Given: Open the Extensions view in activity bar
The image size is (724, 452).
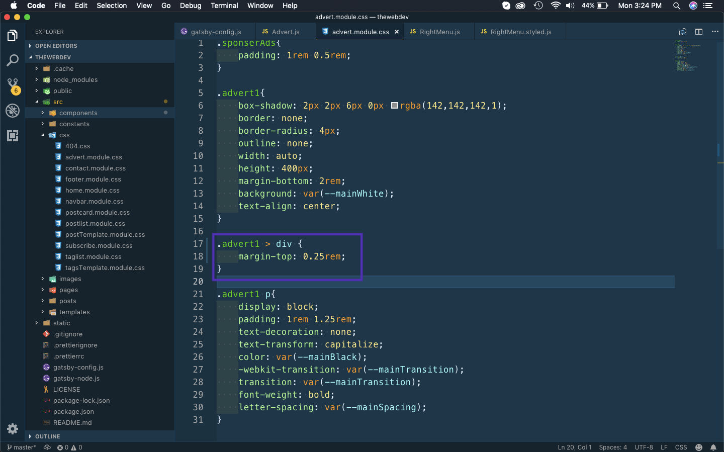Looking at the screenshot, I should coord(13,135).
